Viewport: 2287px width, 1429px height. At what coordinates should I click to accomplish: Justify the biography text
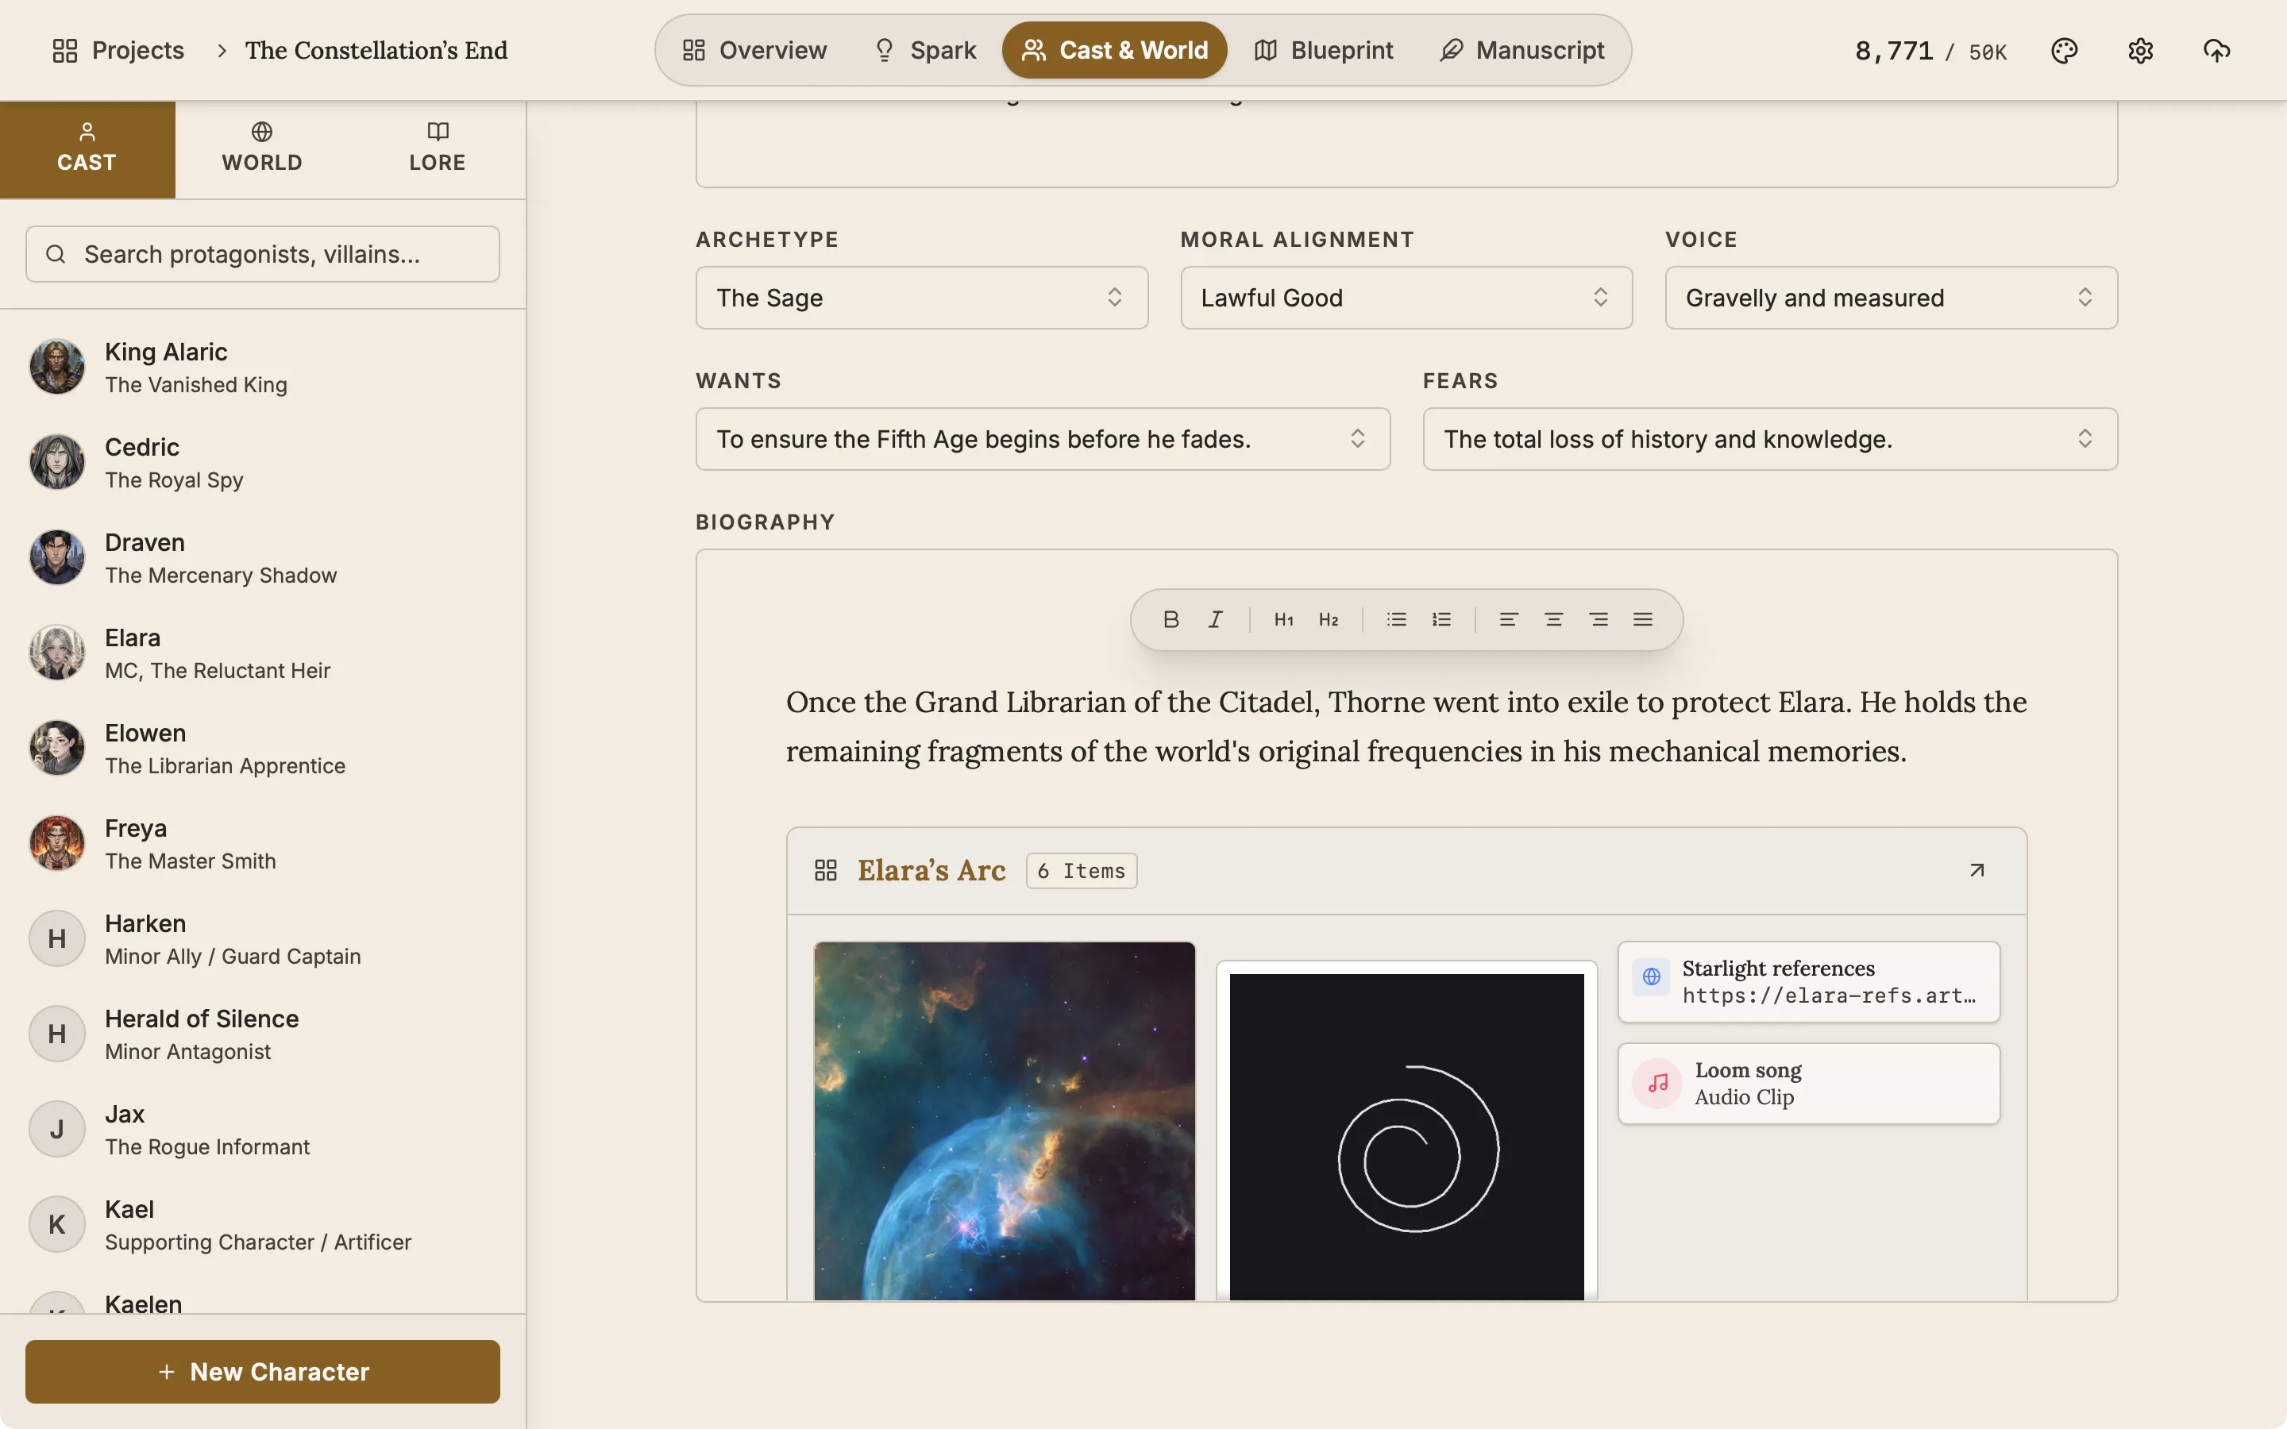pyautogui.click(x=1642, y=619)
